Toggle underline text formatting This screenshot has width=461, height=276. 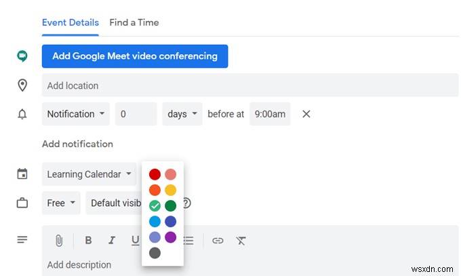pos(135,240)
